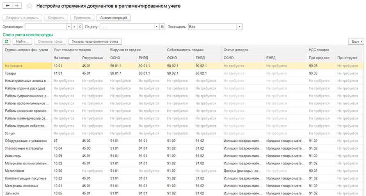Select the Инвентарь row

coord(183,156)
